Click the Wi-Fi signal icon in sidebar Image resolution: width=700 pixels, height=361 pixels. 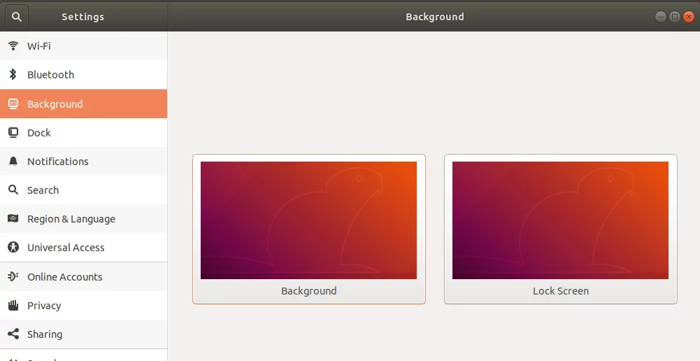[13, 45]
